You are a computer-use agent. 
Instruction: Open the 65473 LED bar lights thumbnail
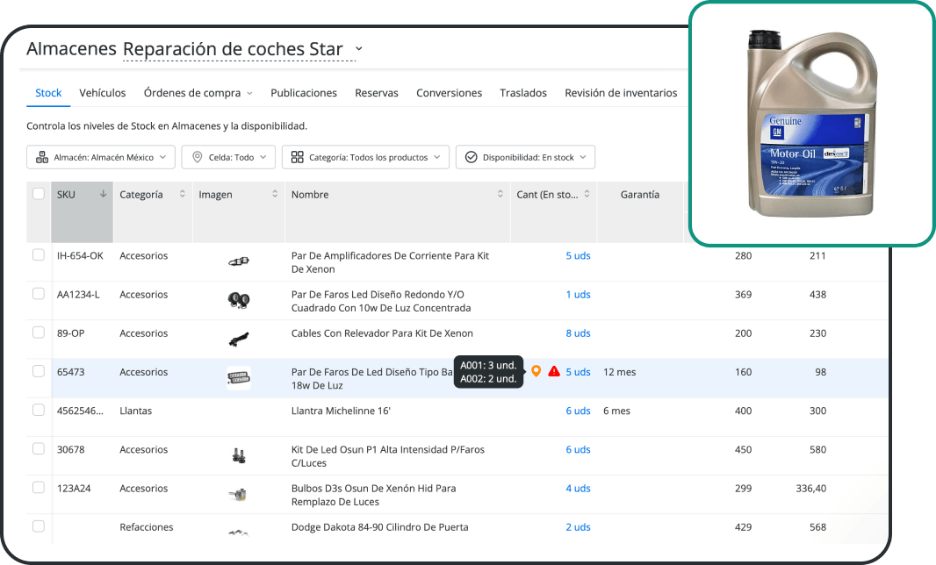(x=239, y=377)
